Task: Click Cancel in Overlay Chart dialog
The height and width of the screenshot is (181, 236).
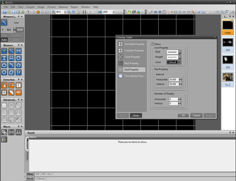Action: [196, 115]
